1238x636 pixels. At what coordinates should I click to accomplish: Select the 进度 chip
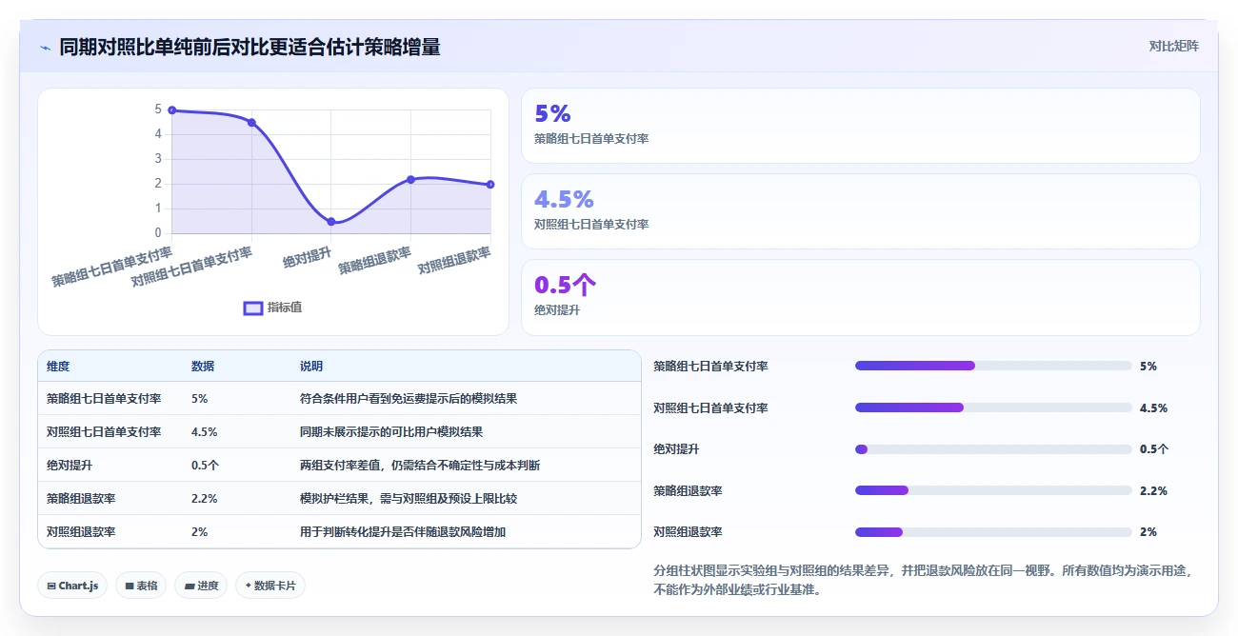[x=201, y=586]
